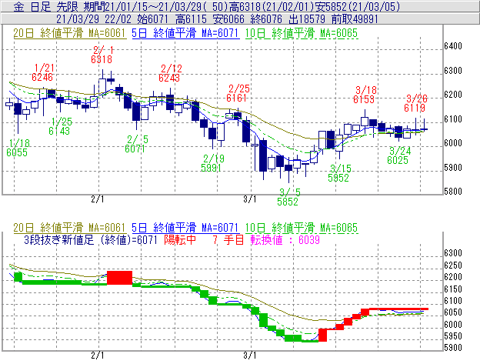This screenshot has height=364, width=480.
Task: Click the 出18579 volume value in header
Action: click(307, 19)
